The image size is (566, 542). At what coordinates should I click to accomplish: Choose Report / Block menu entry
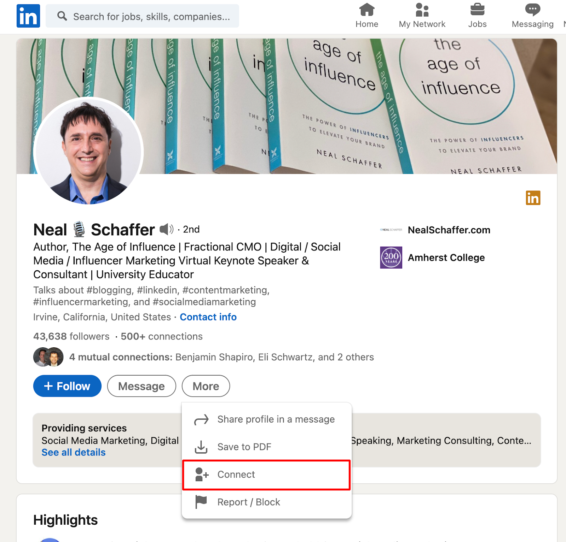tap(267, 502)
